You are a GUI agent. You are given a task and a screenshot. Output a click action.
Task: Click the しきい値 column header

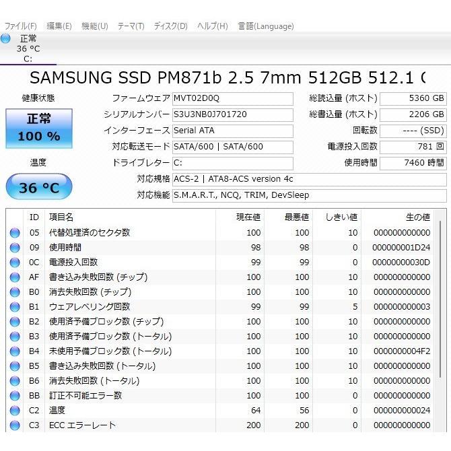point(337,217)
